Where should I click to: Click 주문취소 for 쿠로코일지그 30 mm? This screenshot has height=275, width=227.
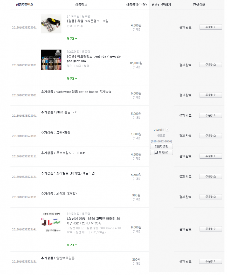click(210, 156)
